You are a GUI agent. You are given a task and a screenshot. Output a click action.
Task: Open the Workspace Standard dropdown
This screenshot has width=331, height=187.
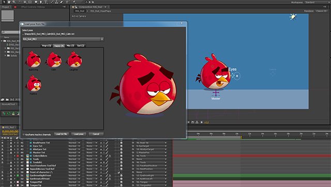[317, 2]
